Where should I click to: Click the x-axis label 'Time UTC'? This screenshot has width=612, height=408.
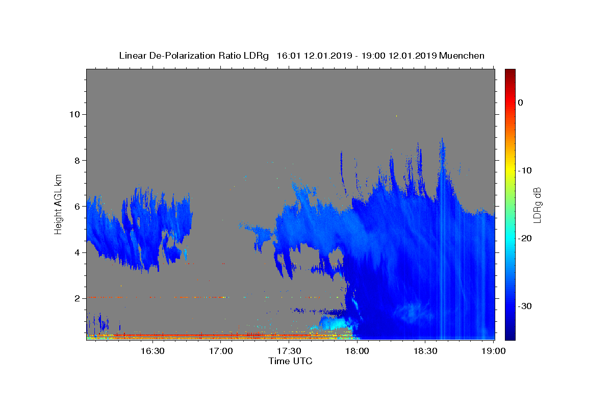coord(290,361)
